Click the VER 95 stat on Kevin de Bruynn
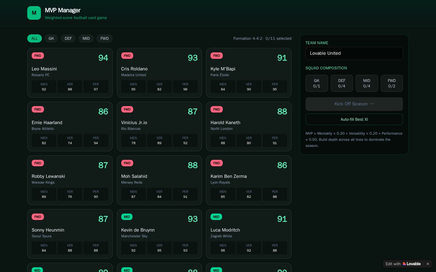 159,248
